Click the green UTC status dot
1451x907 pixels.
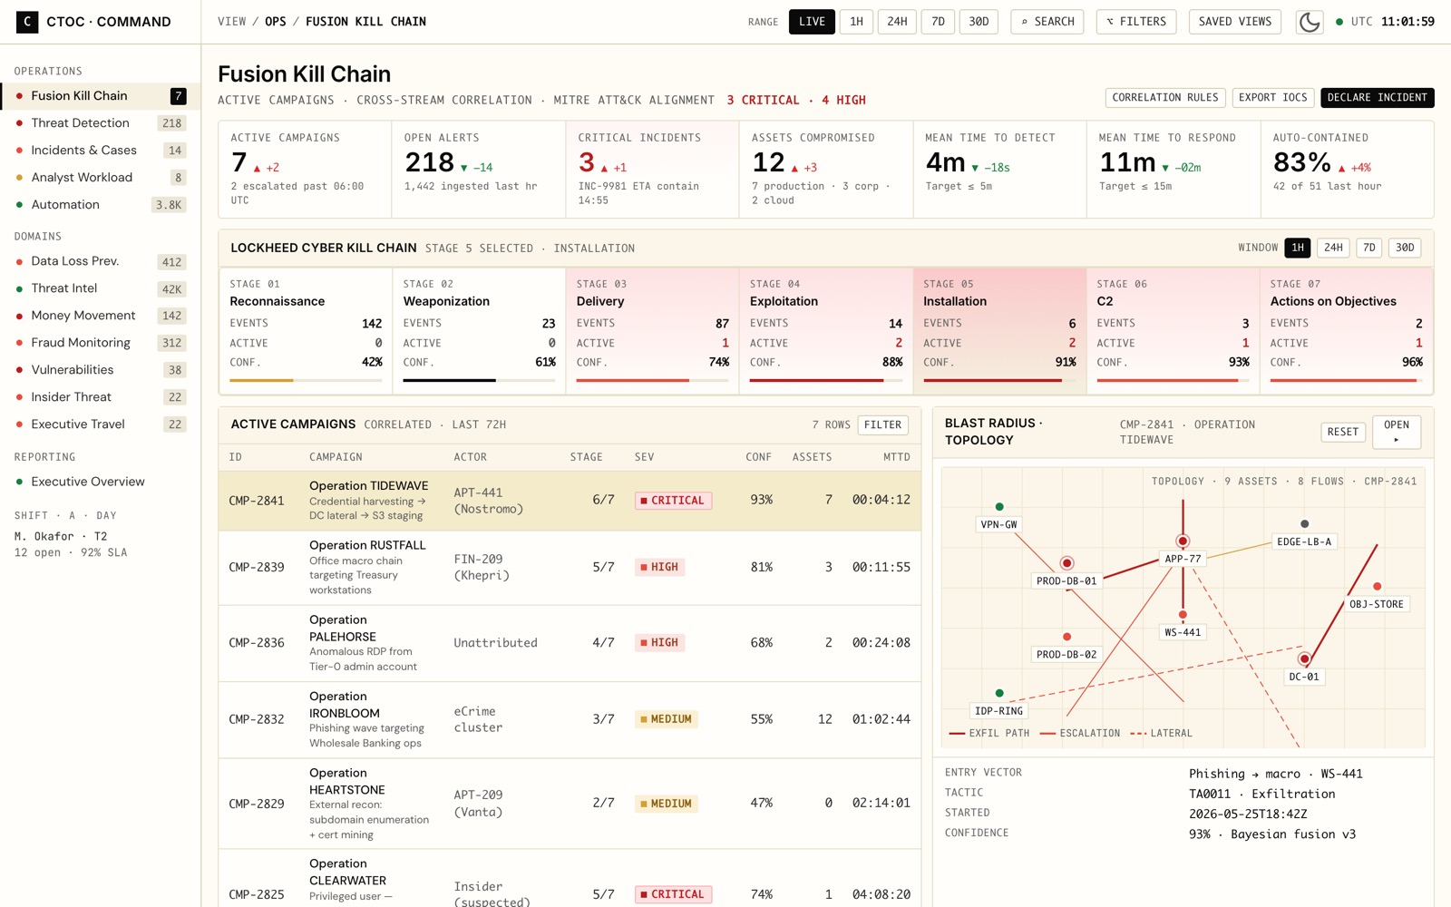coord(1339,22)
